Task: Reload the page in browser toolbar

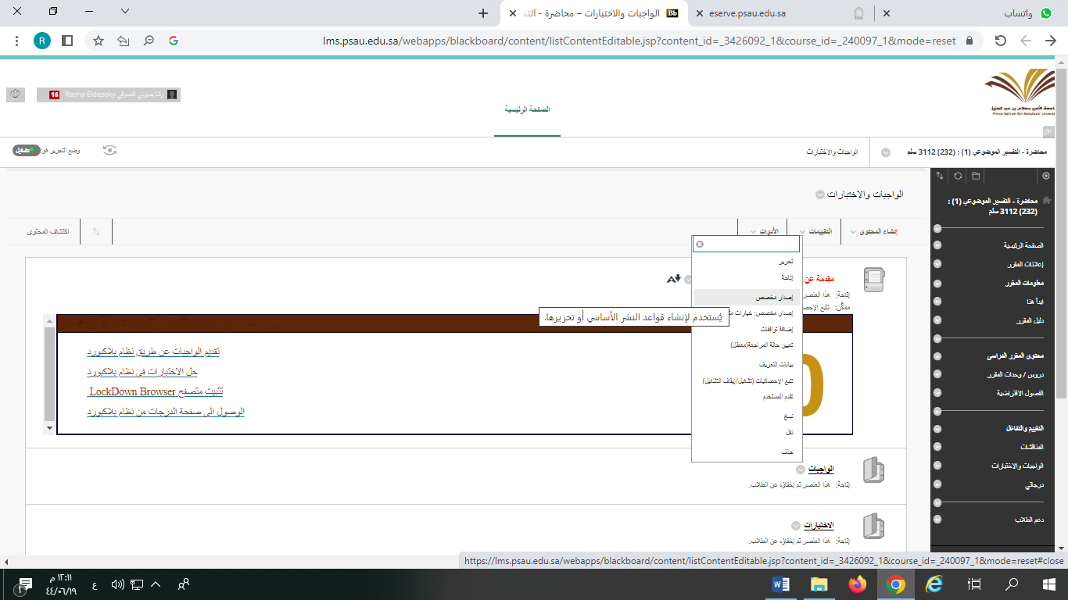Action: 1000,41
